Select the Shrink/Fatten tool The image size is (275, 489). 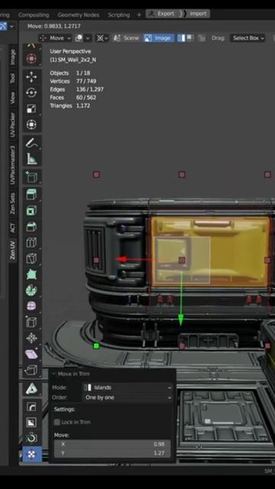pyautogui.click(x=31, y=338)
